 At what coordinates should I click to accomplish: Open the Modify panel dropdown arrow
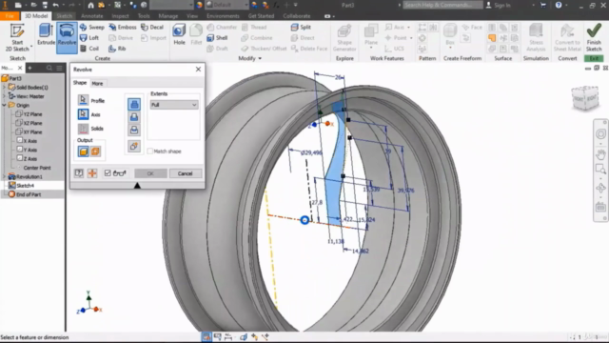click(260, 58)
